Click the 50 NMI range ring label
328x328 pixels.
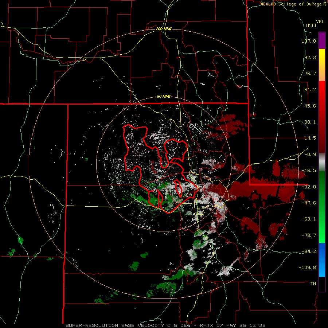pos(164,97)
